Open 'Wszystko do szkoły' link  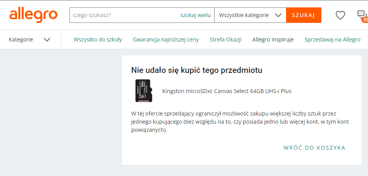[98, 40]
